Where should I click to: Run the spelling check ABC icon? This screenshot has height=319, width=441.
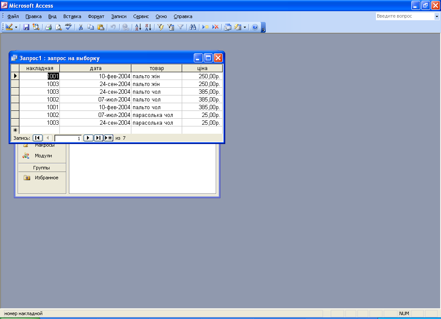68,27
